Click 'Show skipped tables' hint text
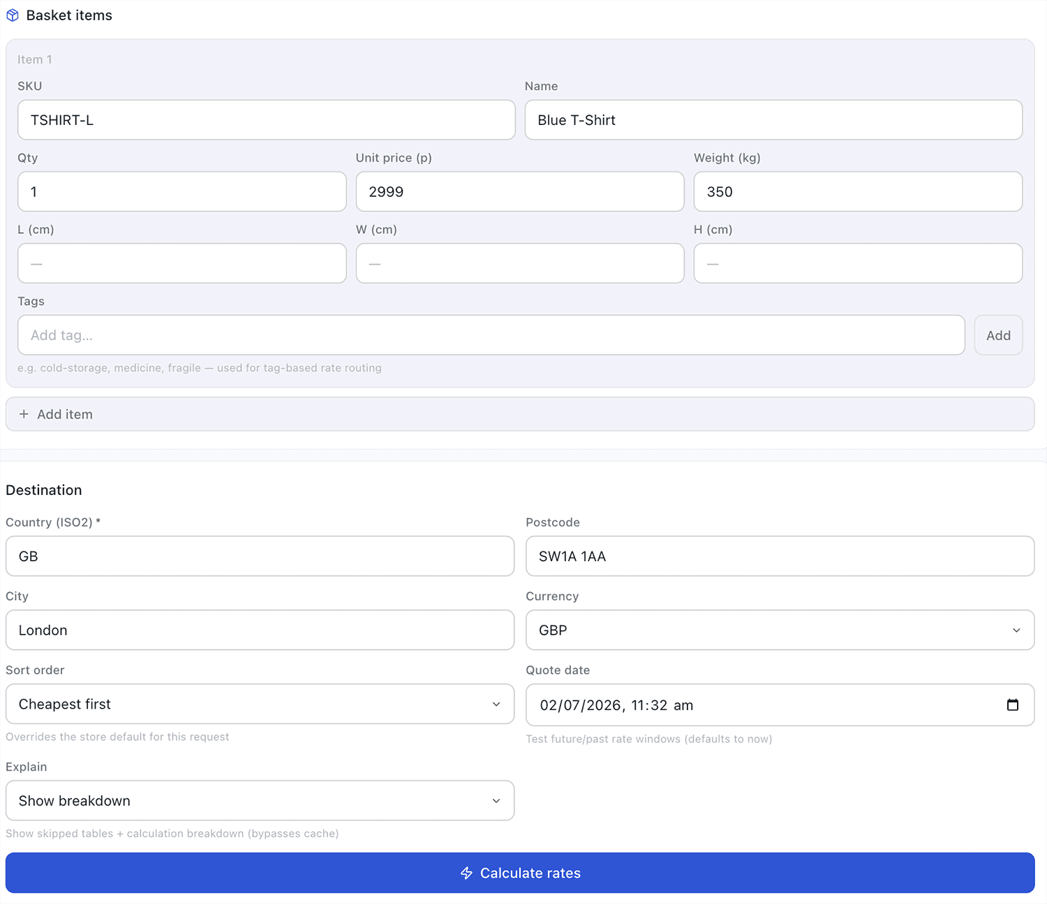The width and height of the screenshot is (1047, 904). pyautogui.click(x=172, y=833)
